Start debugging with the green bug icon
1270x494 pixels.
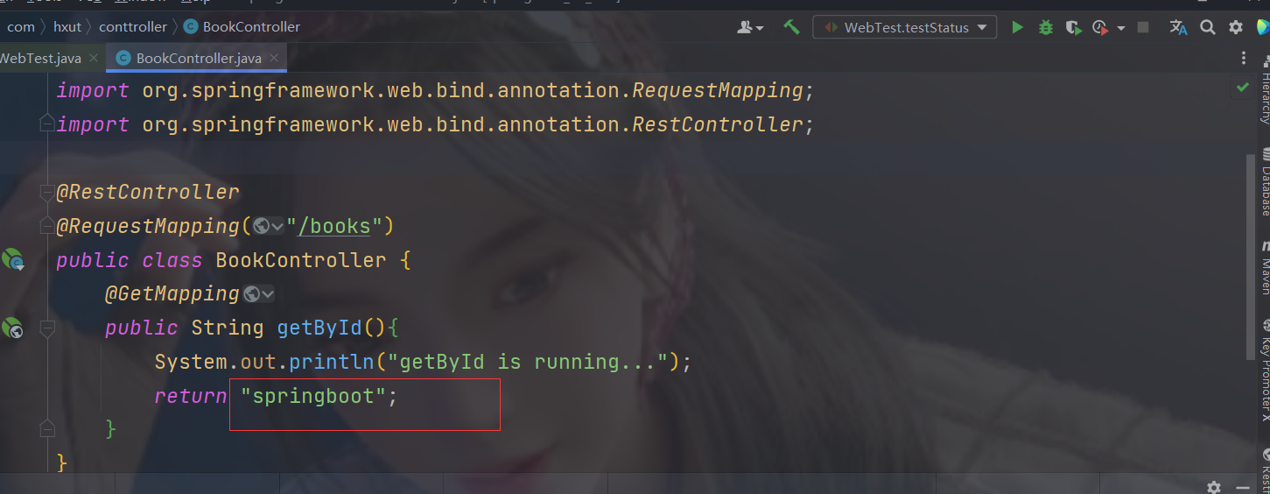[1045, 27]
